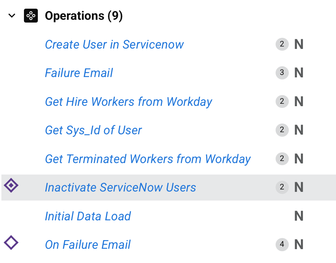Screen dimensions: 336x263
Task: Click count badge 3 for Failure Email
Action: tap(282, 73)
